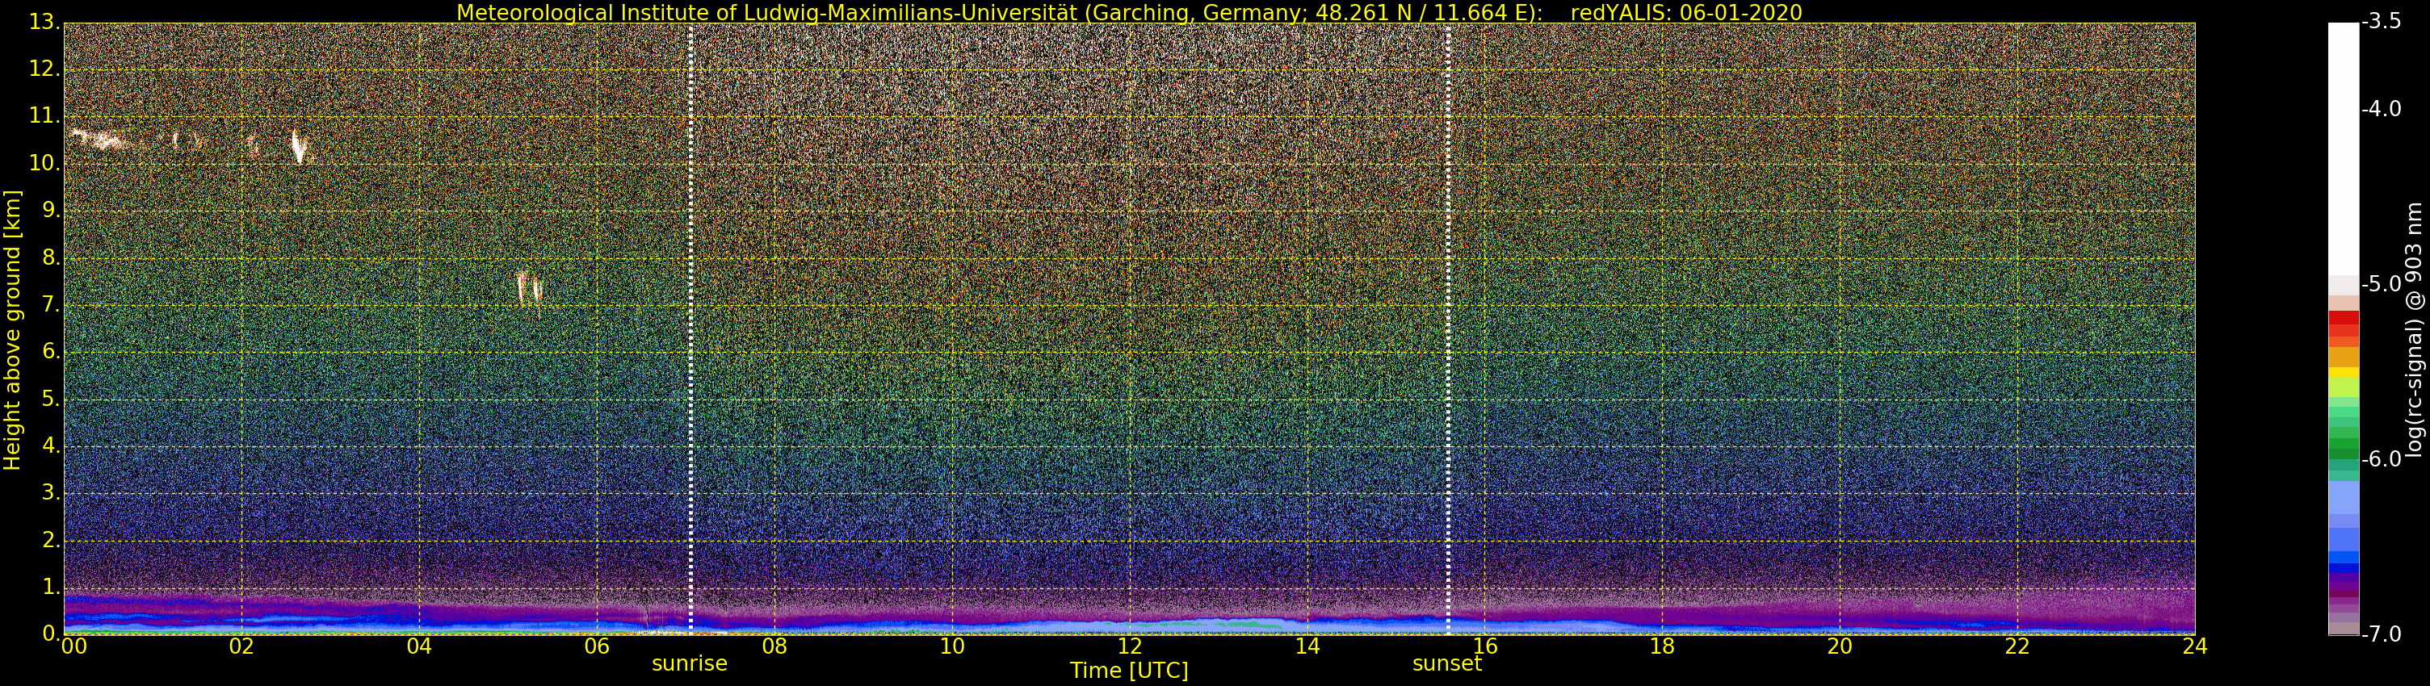The height and width of the screenshot is (686, 2430).
Task: Click the 'Time [UTC]' axis label
Action: (1129, 670)
